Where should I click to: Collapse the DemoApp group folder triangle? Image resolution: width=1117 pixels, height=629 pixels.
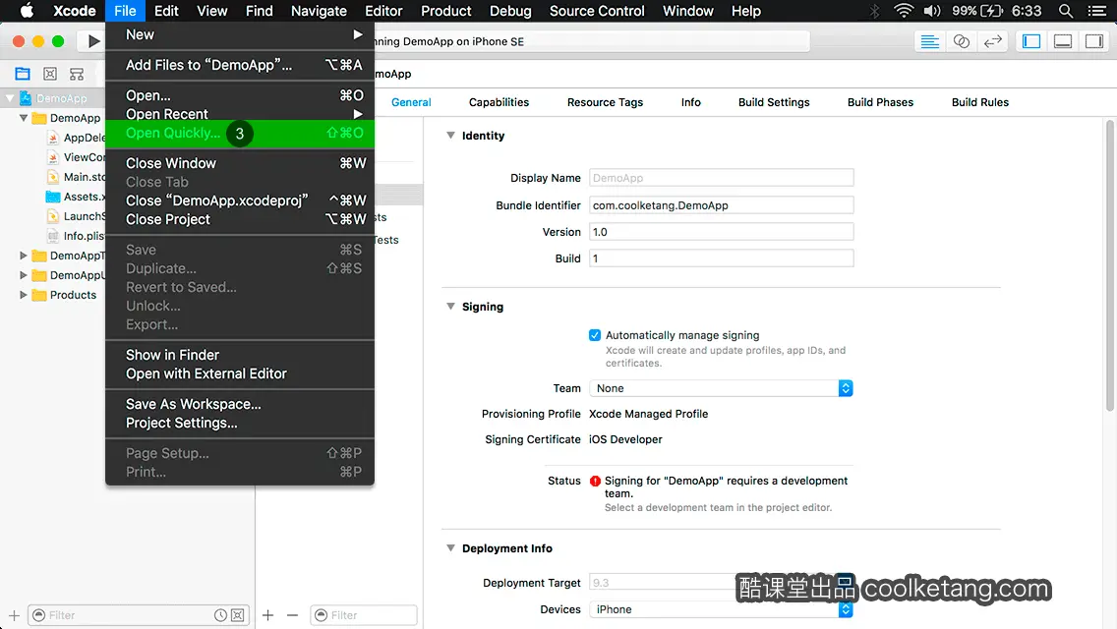24,118
